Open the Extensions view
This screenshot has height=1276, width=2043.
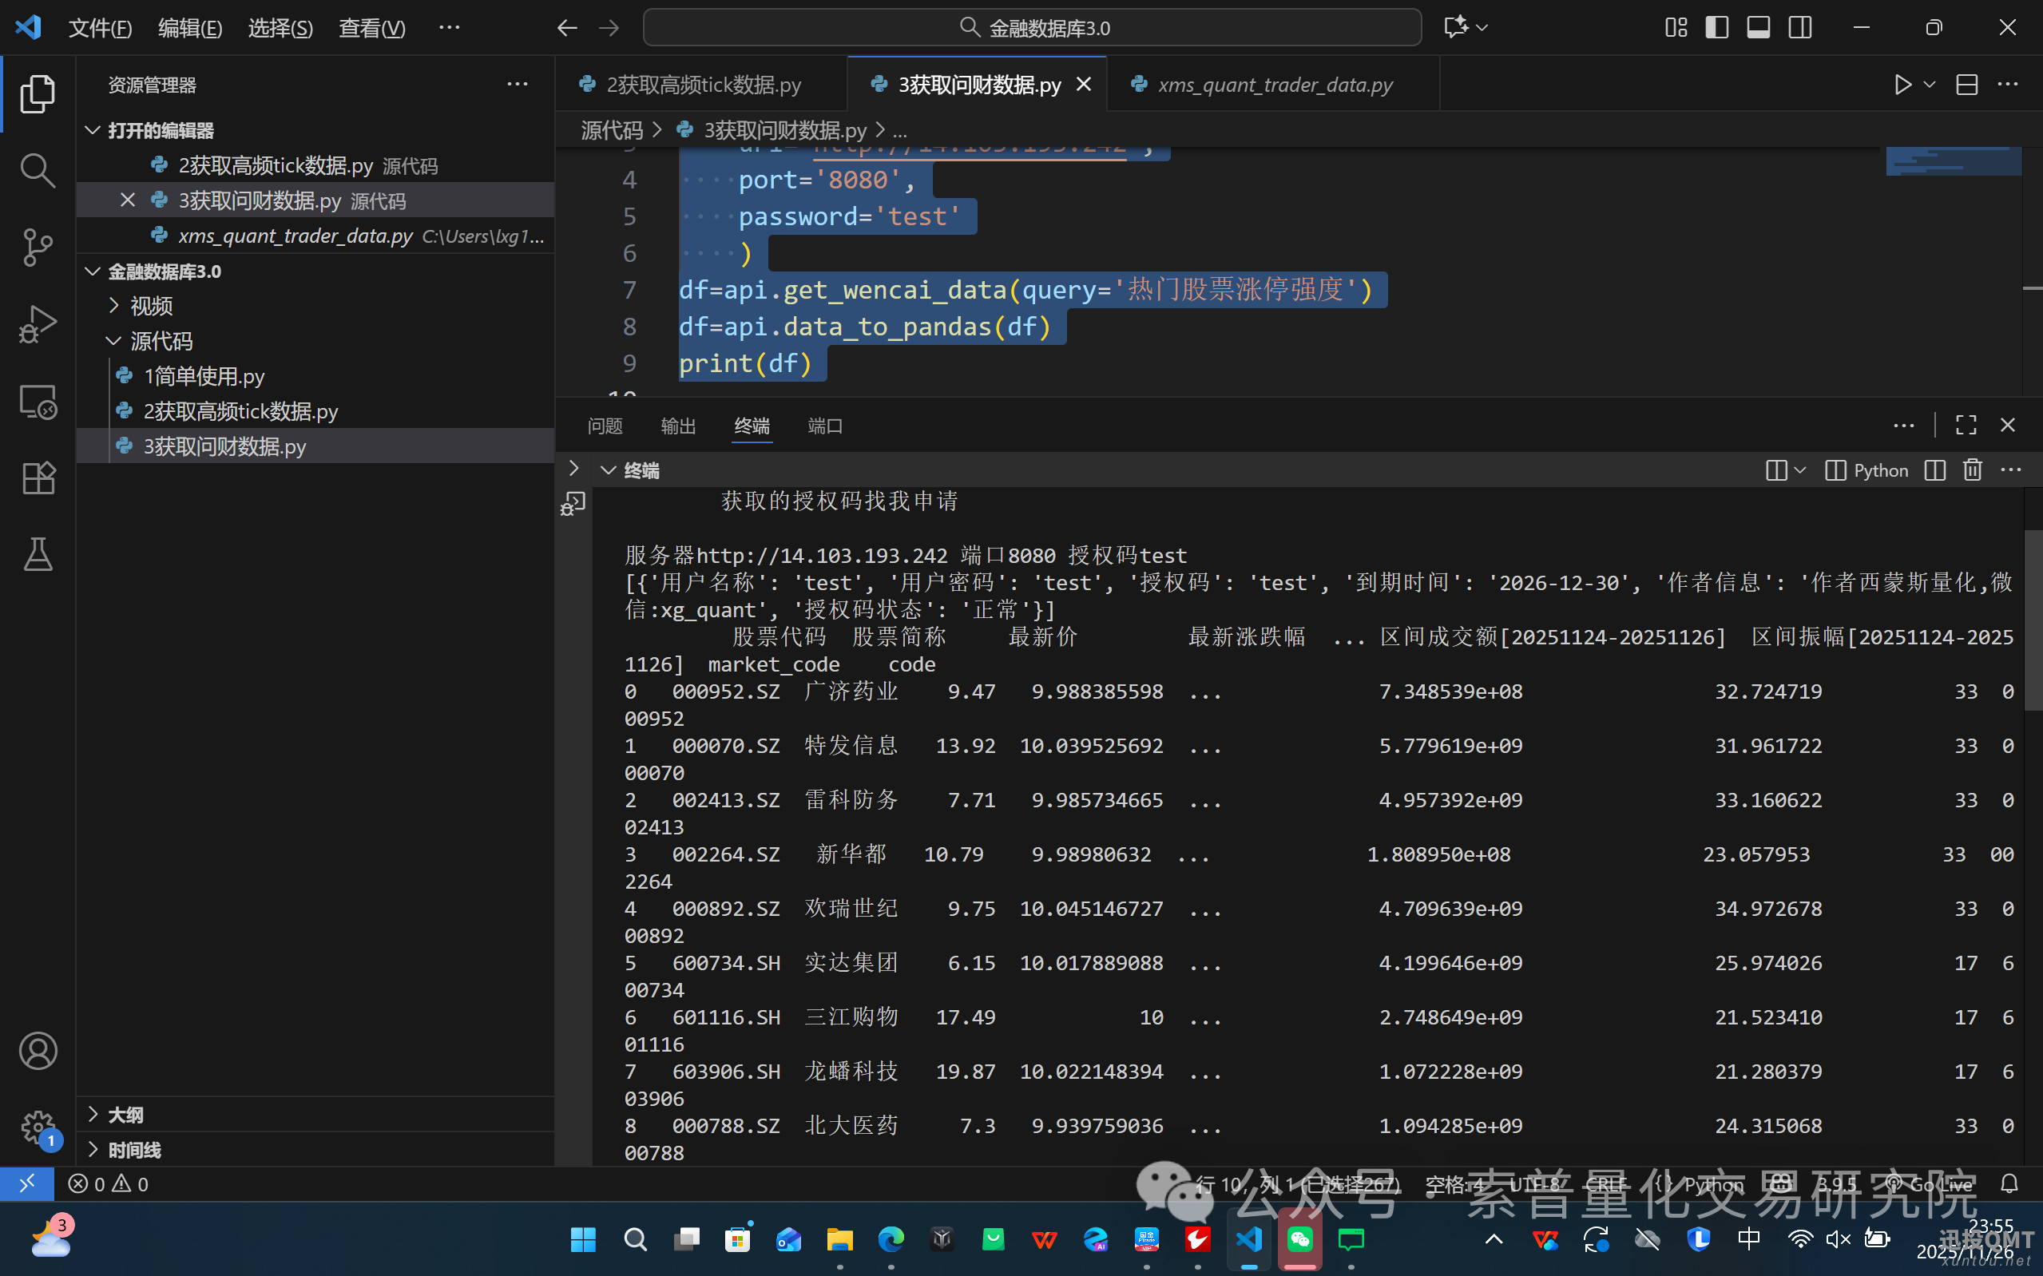click(37, 478)
